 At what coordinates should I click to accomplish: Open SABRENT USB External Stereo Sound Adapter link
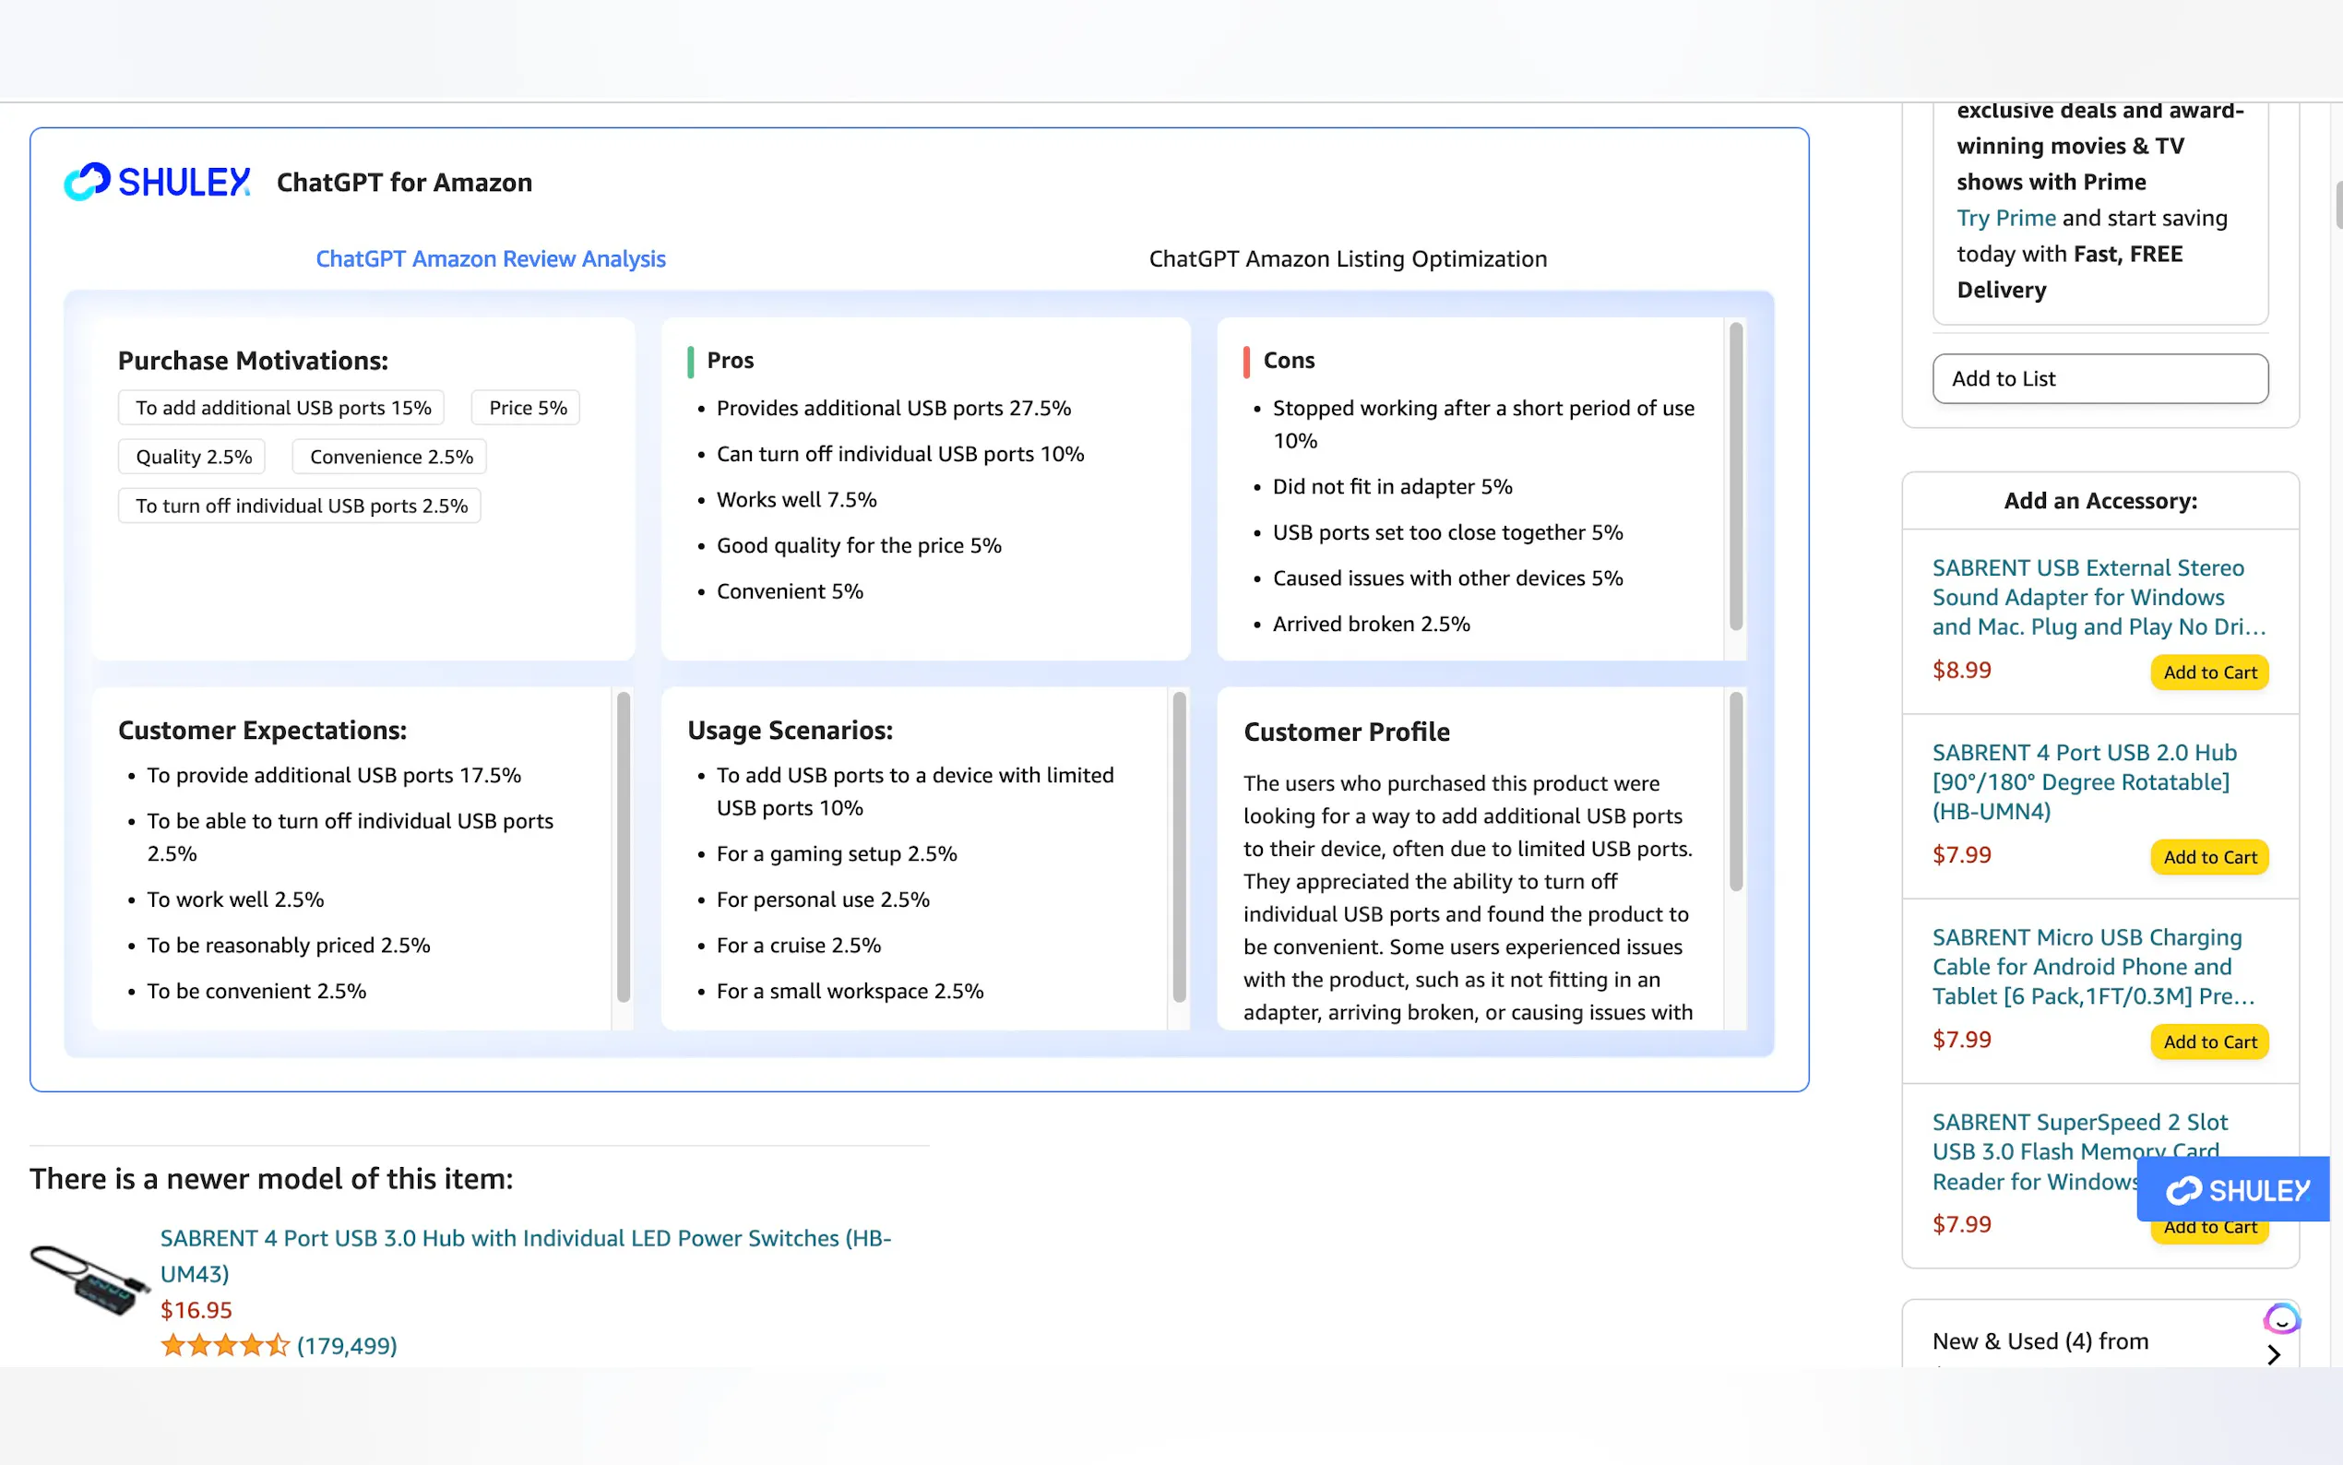[2098, 597]
